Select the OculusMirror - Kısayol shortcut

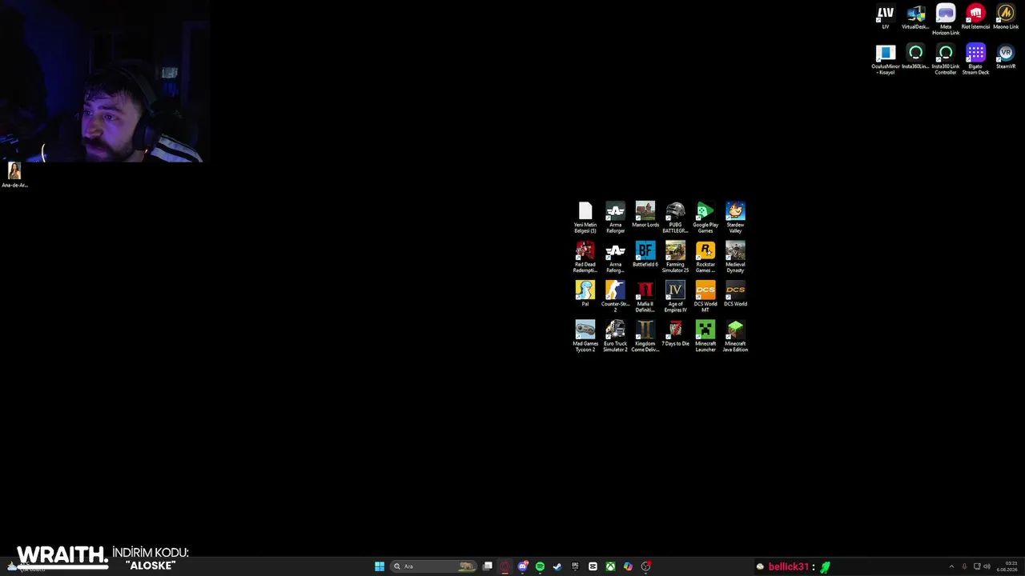[x=885, y=59]
